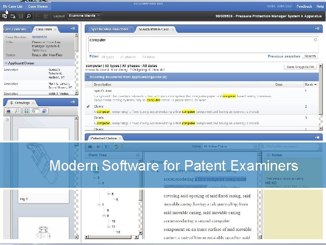Screen dimensions: 326x245
Task: Click the Claim Tree horizontal scrollbar thumb
Action: click(x=110, y=237)
